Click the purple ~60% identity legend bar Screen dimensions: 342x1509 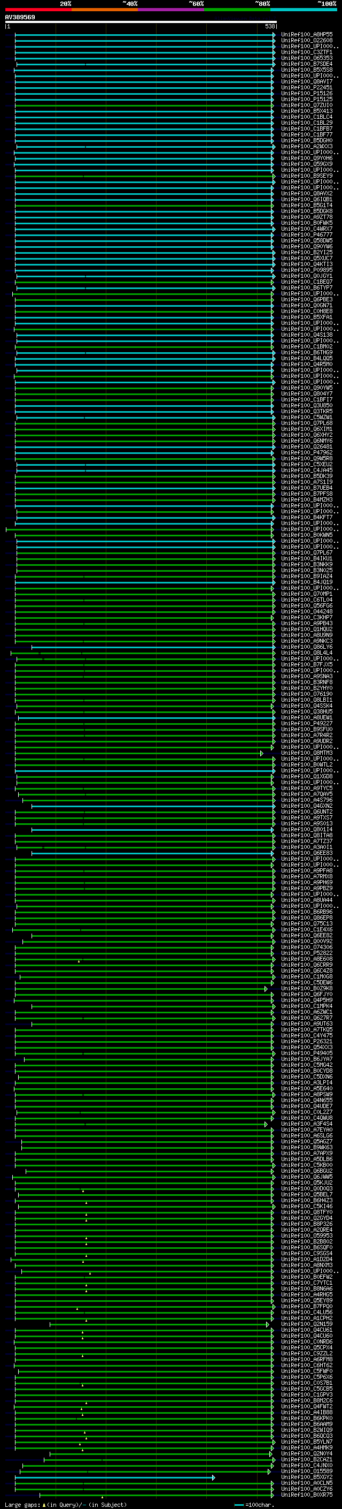click(170, 10)
